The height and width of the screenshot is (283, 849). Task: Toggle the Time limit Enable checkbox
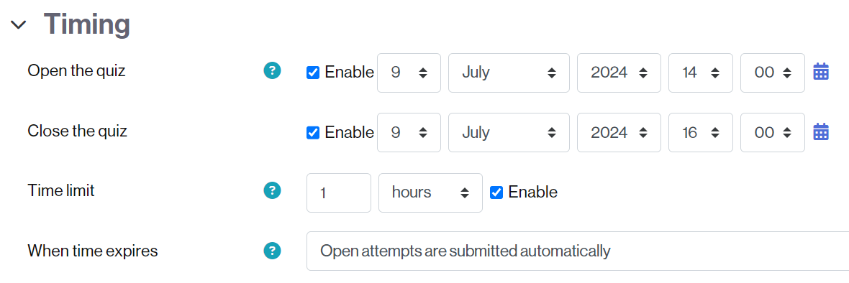[x=496, y=192]
